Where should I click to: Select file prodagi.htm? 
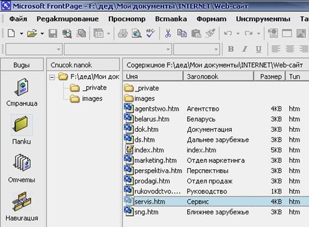[x=147, y=181]
